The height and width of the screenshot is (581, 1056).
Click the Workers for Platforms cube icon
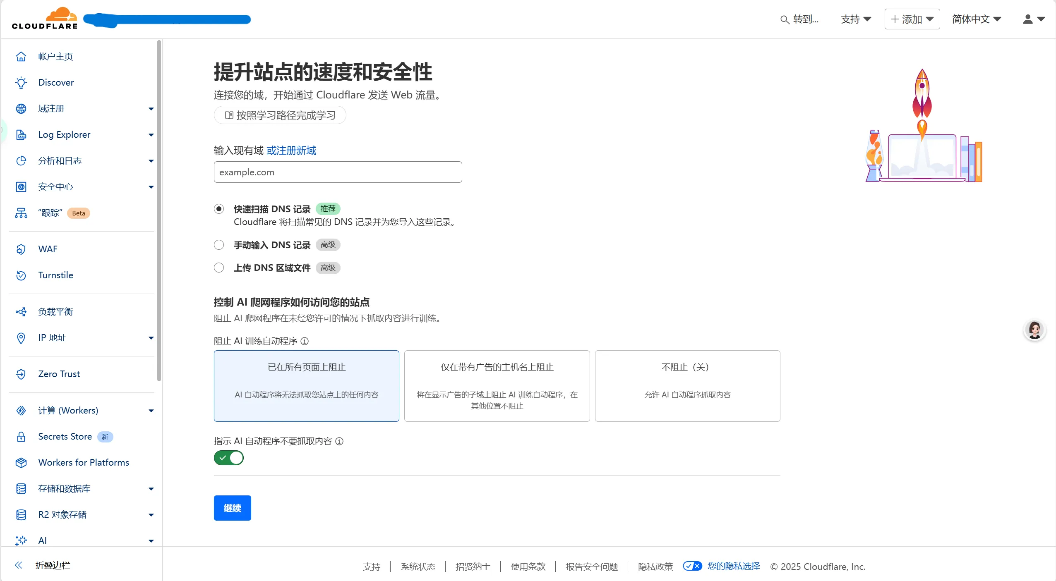pos(21,463)
